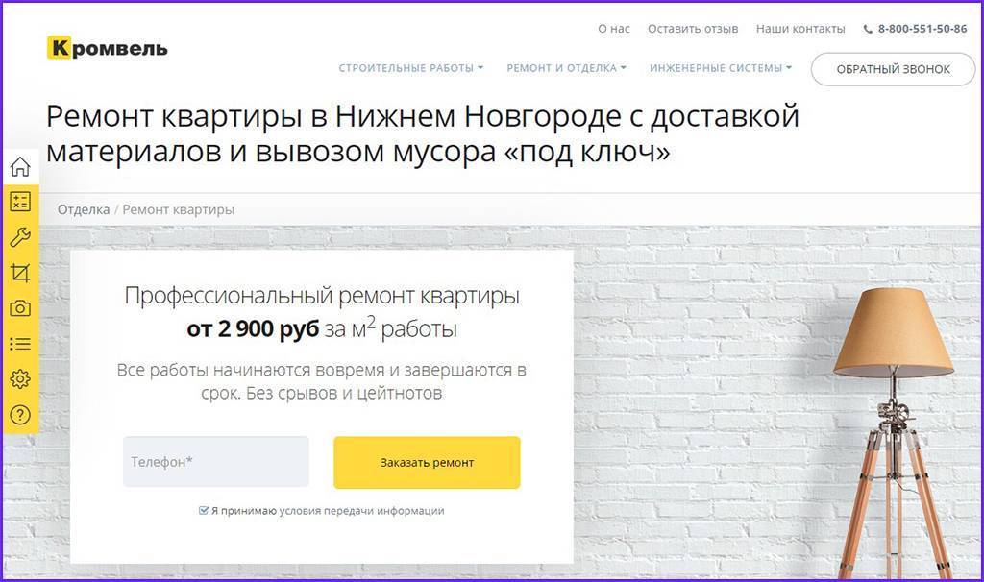Viewport: 984px width, 582px height.
Task: Go to Наши контакты
Action: point(800,29)
